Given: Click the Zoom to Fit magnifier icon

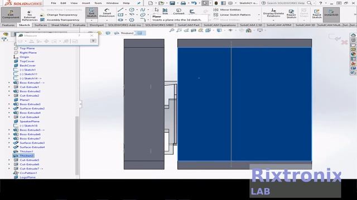Looking at the screenshot, I should pyautogui.click(x=172, y=30).
